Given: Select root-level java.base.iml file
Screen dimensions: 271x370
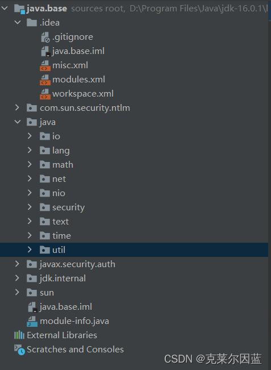Looking at the screenshot, I should click(66, 307).
